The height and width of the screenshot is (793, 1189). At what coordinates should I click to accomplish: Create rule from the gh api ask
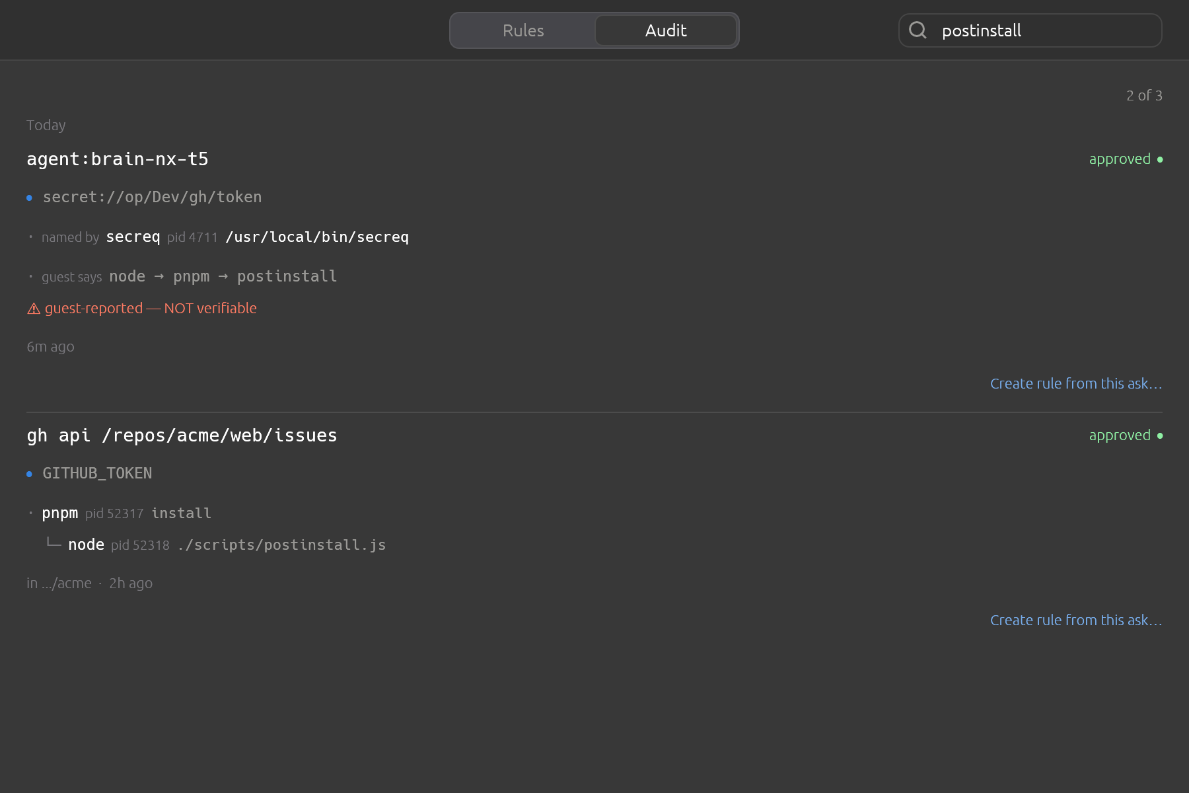tap(1076, 620)
